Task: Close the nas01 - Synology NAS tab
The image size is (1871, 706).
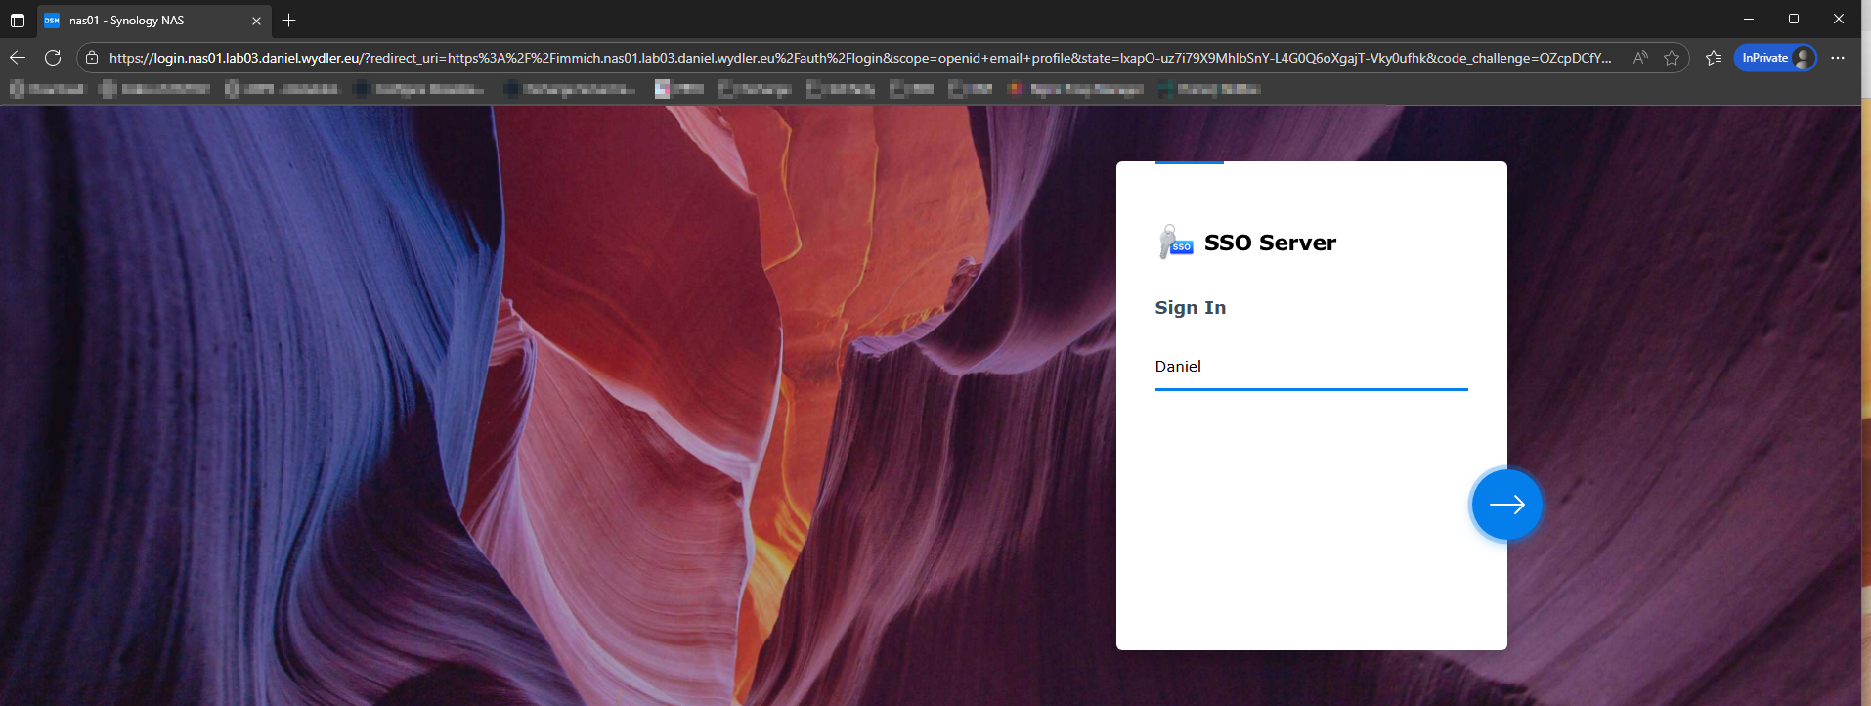Action: [256, 20]
